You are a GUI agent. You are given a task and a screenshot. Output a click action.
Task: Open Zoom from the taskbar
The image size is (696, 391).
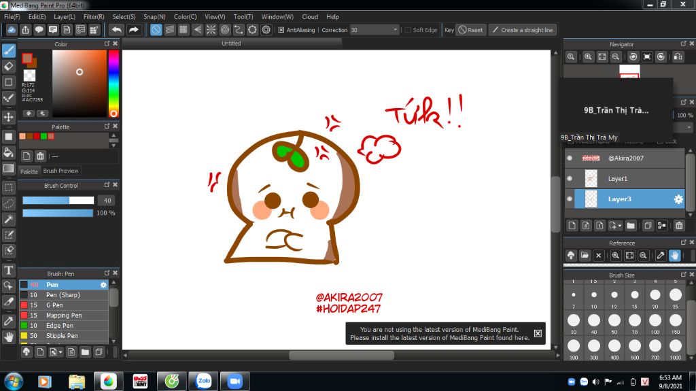click(234, 381)
